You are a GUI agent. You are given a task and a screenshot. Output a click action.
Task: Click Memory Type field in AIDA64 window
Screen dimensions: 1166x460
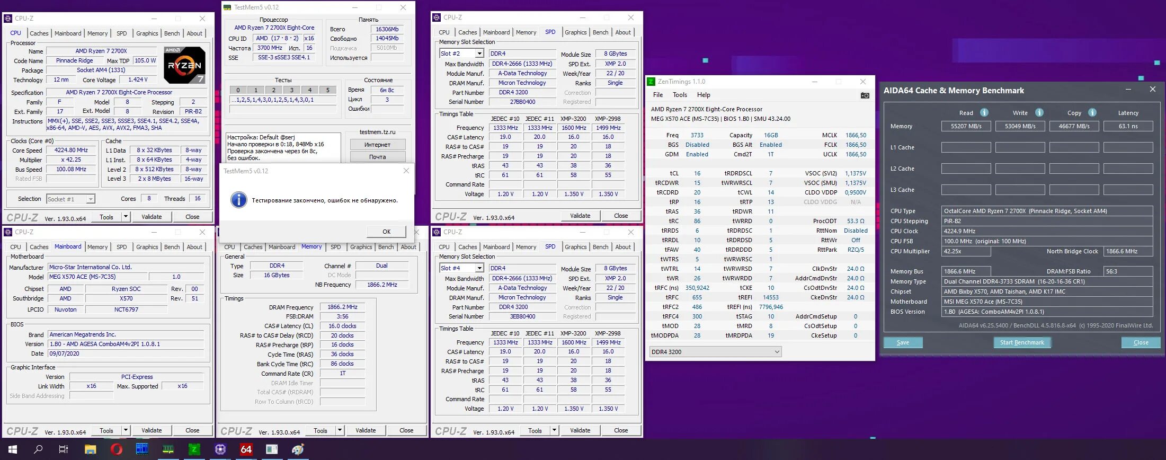click(1047, 281)
